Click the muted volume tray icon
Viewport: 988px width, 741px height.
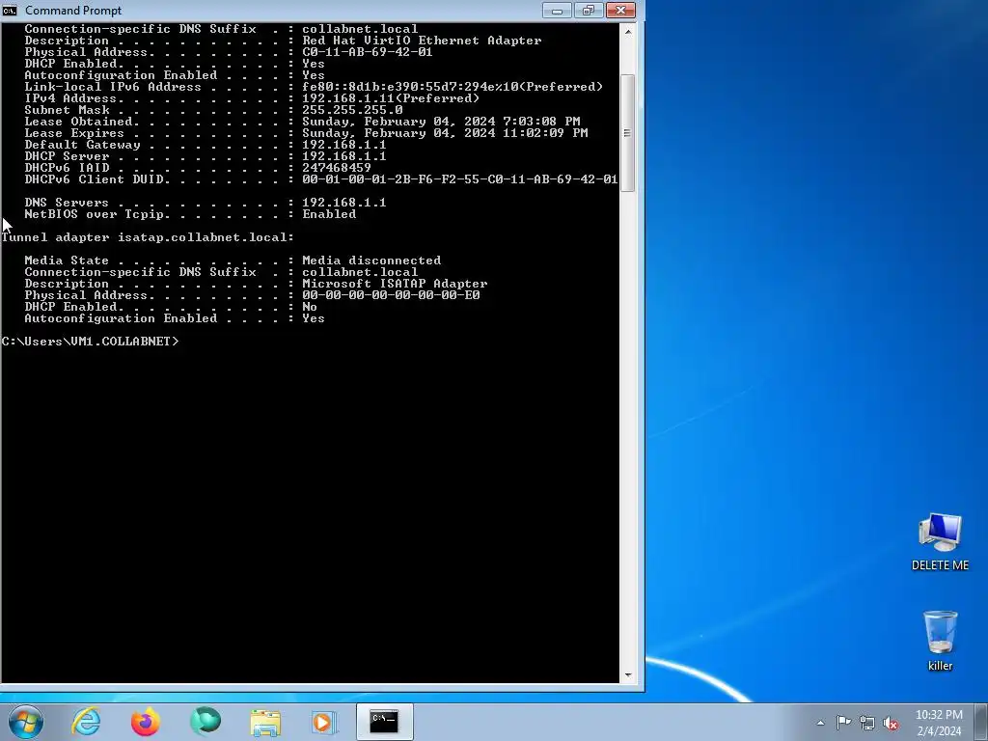point(891,723)
